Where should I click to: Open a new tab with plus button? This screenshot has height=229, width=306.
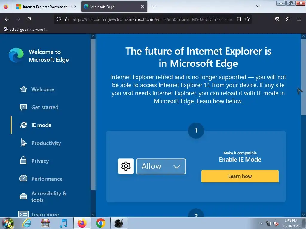click(154, 7)
